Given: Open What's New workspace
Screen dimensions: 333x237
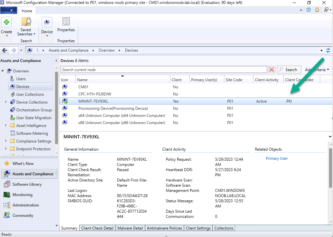Looking at the screenshot, I should (x=23, y=164).
